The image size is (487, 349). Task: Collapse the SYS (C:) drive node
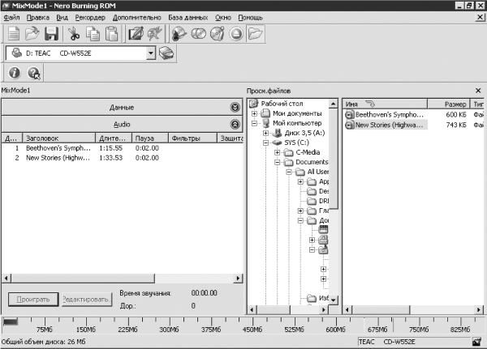point(266,143)
